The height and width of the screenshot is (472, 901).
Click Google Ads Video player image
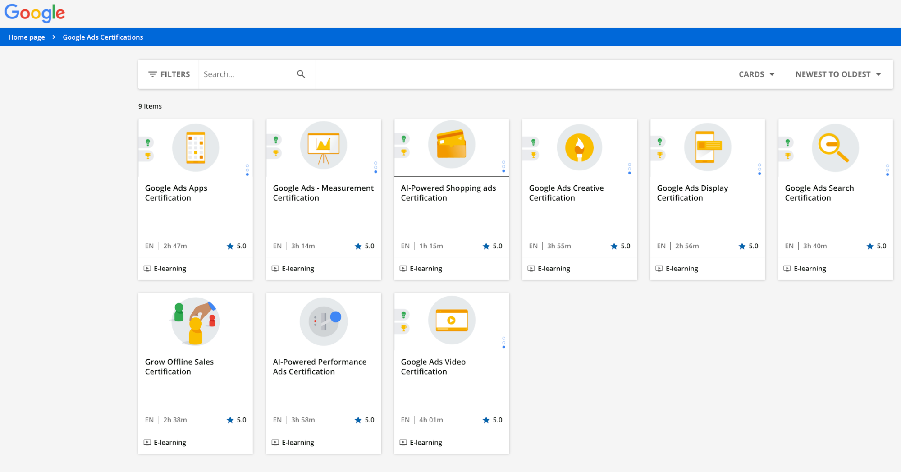point(452,320)
